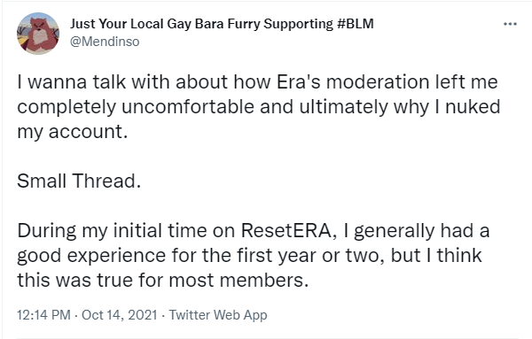Screen dimensions: 532x339
Task: Click the "my account." text line
Action: pyautogui.click(x=73, y=131)
